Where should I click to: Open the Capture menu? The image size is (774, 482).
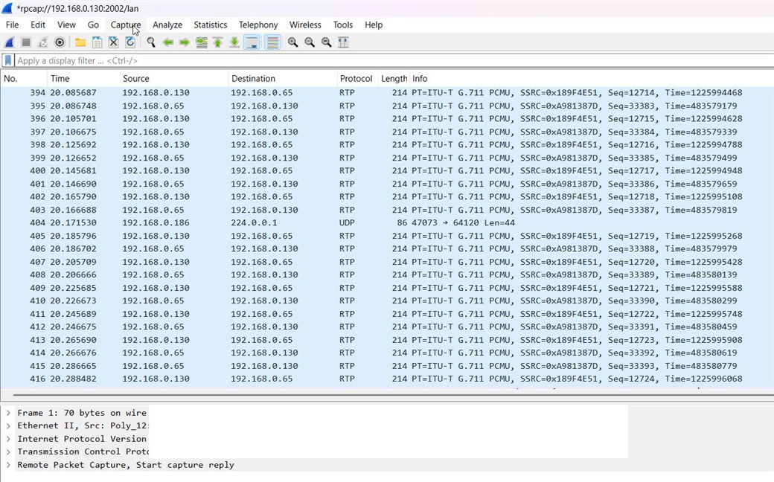coord(126,25)
